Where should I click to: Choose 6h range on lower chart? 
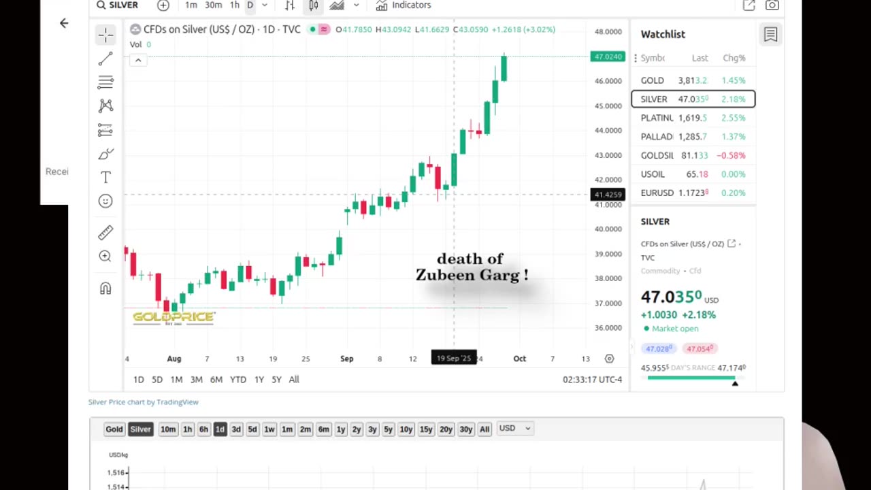(x=203, y=429)
